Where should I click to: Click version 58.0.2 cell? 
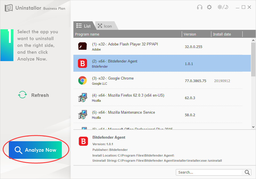(190, 115)
